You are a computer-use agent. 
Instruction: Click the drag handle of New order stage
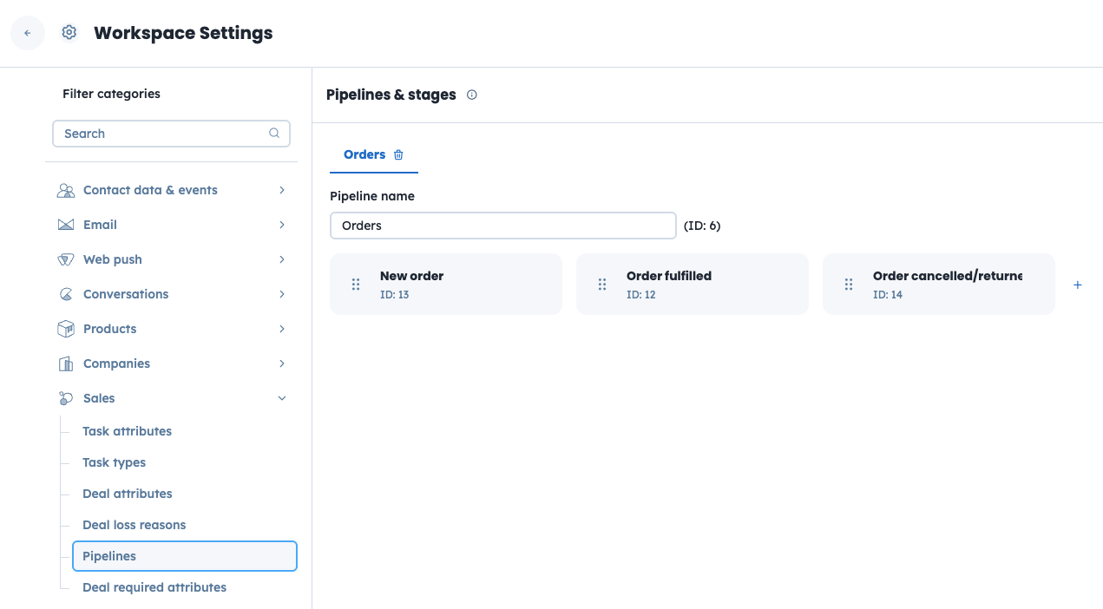[356, 284]
